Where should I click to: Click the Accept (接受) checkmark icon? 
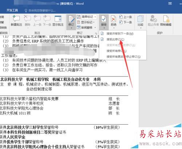pos(104,19)
